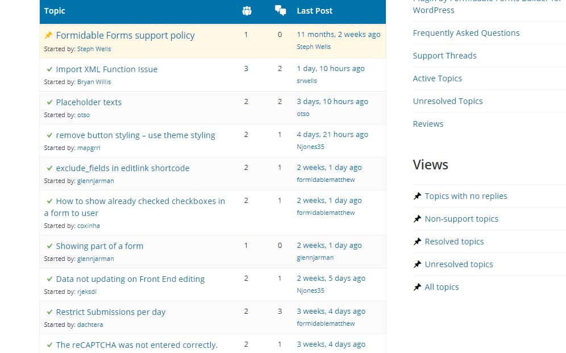566x353 pixels.
Task: Click the replies speech-bubble icon in the header
Action: [x=280, y=10]
